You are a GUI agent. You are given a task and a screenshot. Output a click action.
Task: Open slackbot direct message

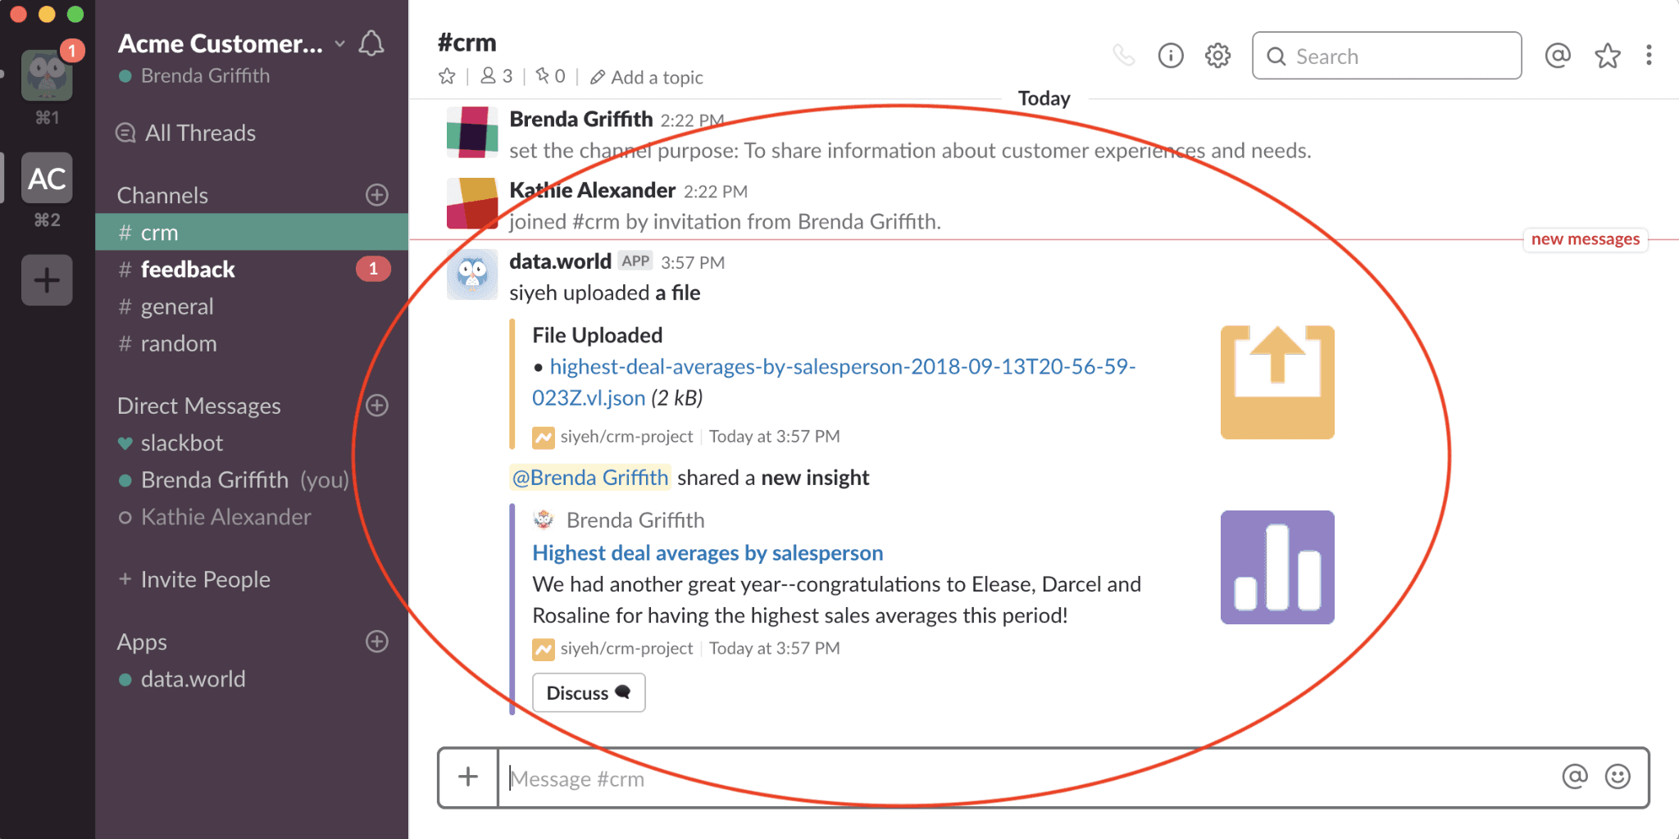coord(252,443)
